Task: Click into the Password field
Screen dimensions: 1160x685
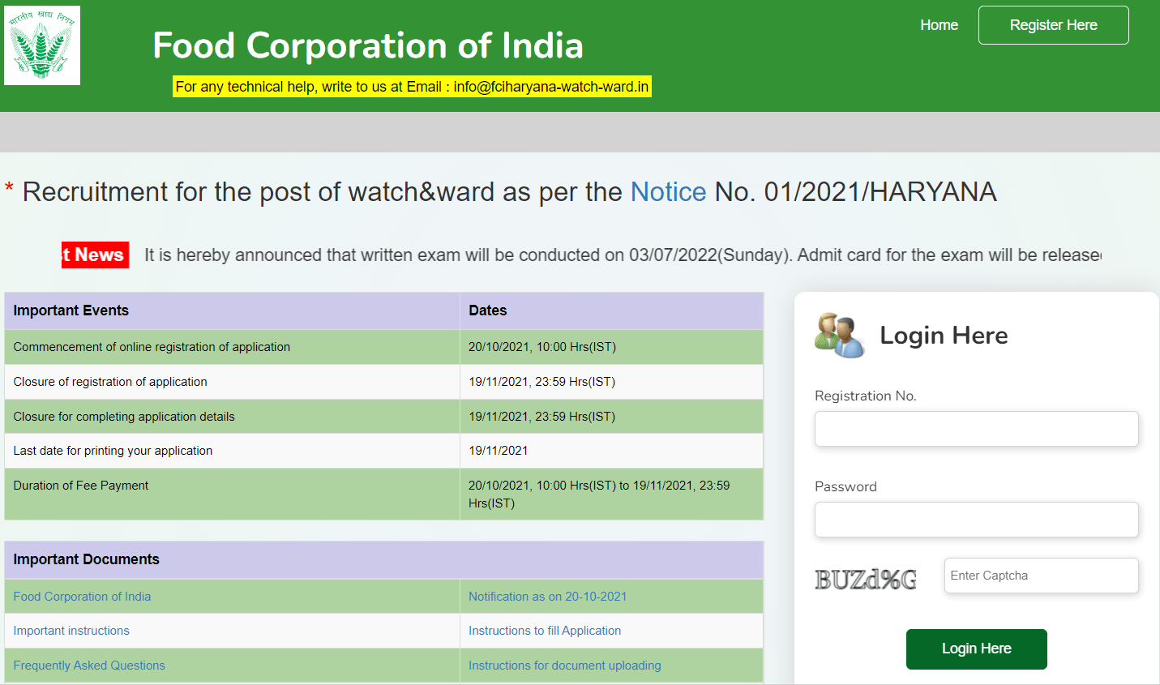Action: click(x=976, y=520)
